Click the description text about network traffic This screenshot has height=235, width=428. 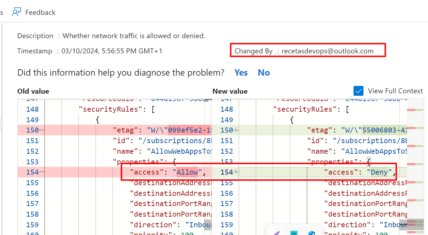134,36
